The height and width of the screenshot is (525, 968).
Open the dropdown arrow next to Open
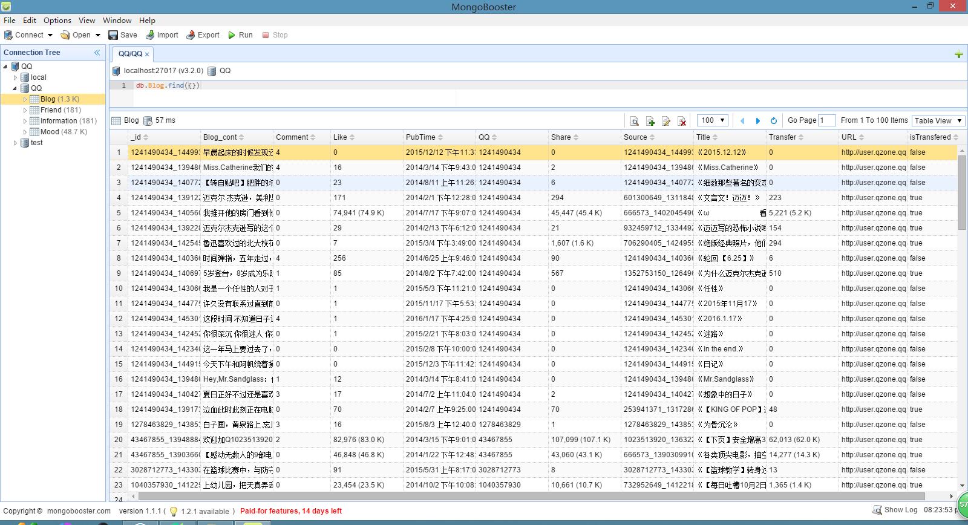pos(97,35)
